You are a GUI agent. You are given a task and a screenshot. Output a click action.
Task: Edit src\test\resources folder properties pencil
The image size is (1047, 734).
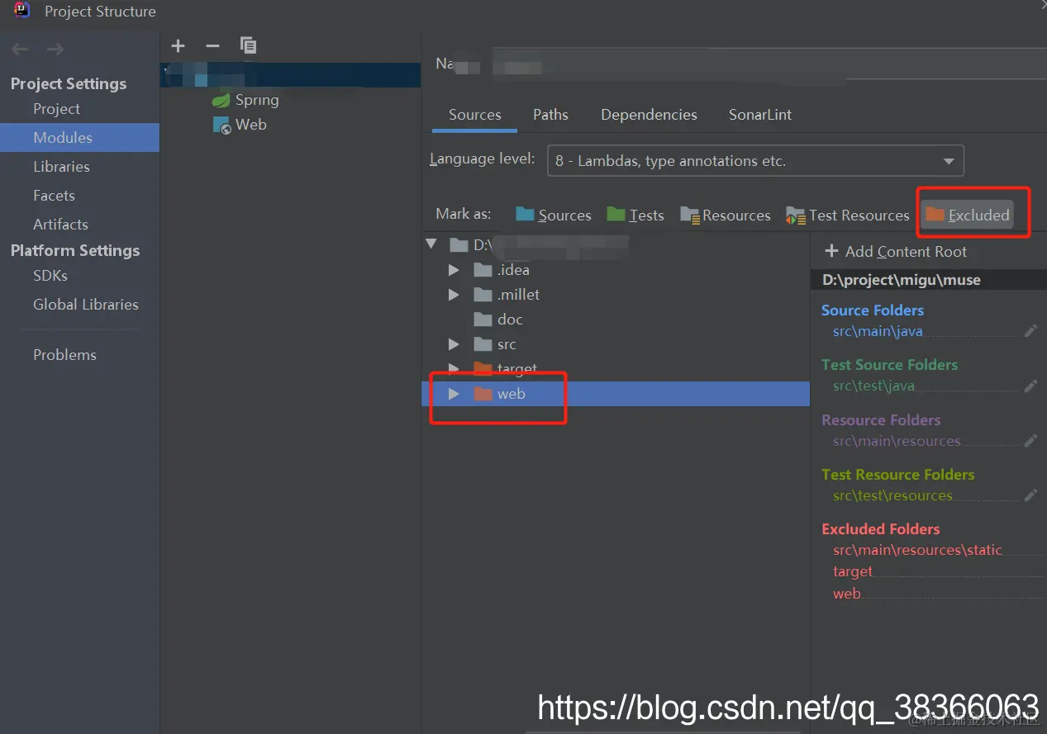pyautogui.click(x=1030, y=495)
